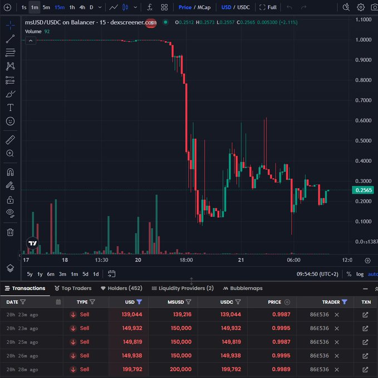This screenshot has width=378, height=378.
Task: Expand the more timeframes dropdown
Action: (x=100, y=7)
